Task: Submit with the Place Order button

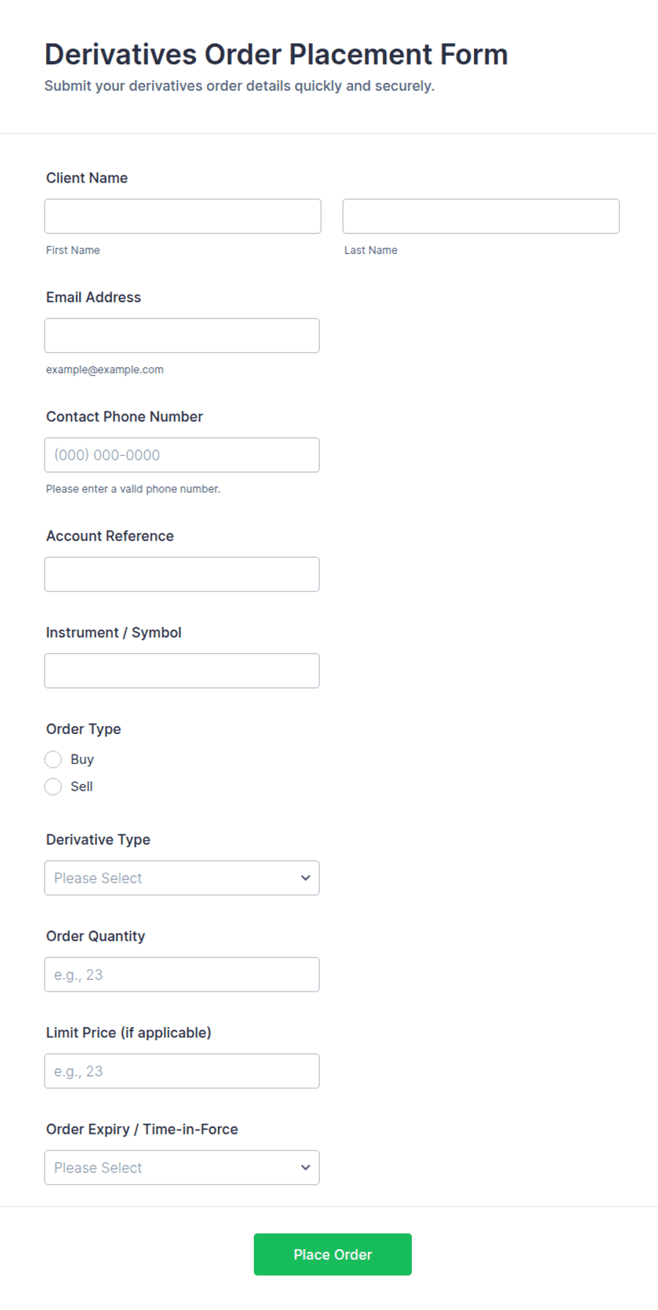Action: coord(333,1254)
